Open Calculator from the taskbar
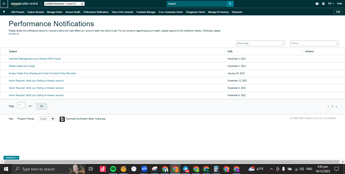The height and width of the screenshot is (174, 345). 216,169
